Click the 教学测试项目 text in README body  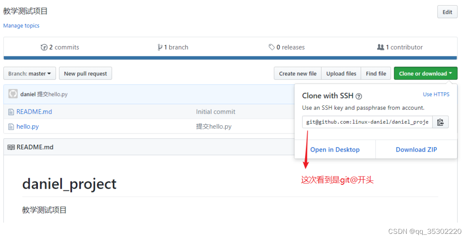(44, 210)
